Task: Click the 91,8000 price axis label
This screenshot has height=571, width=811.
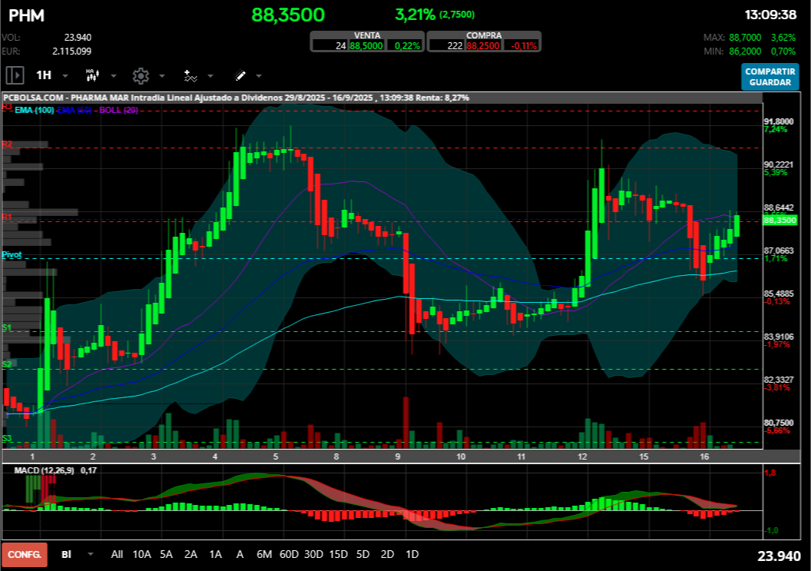Action: [x=779, y=121]
